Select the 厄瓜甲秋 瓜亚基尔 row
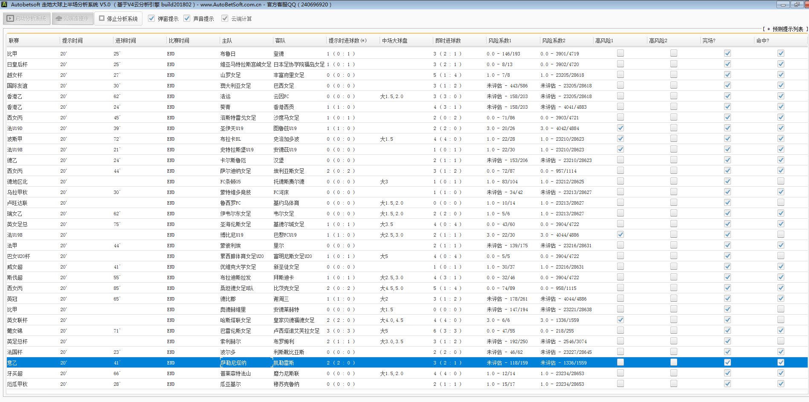Image resolution: width=809 pixels, height=402 pixels. pos(230,384)
